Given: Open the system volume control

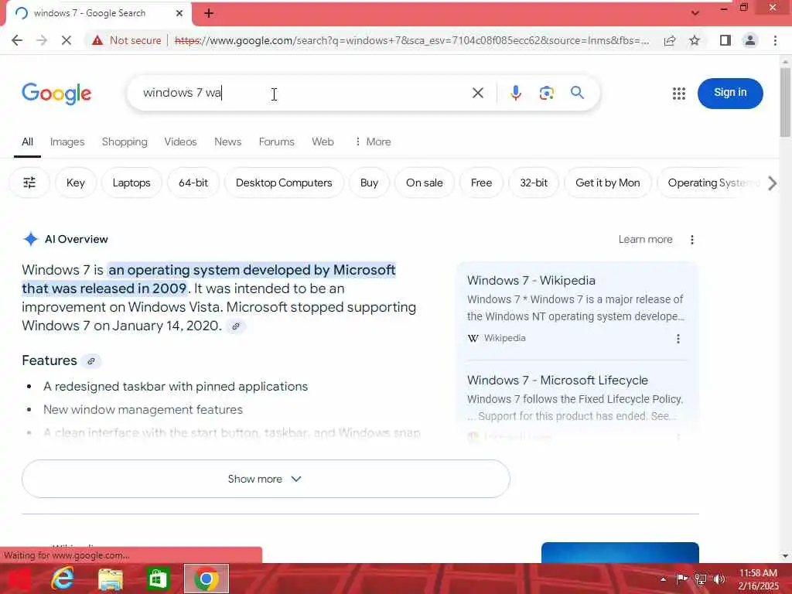Looking at the screenshot, I should (x=719, y=579).
